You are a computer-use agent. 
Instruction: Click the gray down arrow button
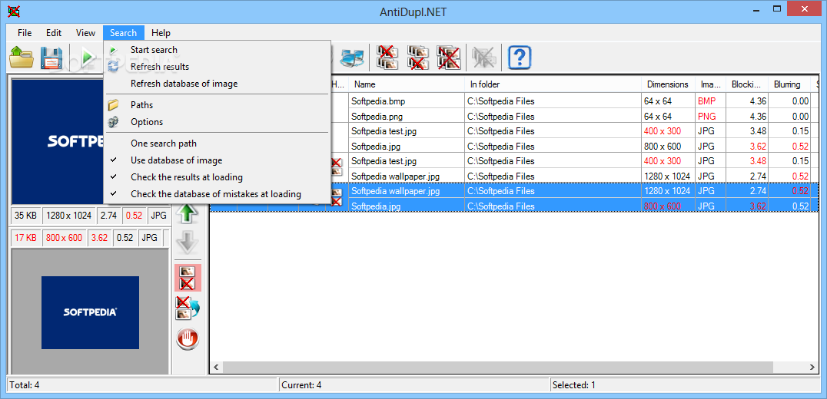point(188,243)
